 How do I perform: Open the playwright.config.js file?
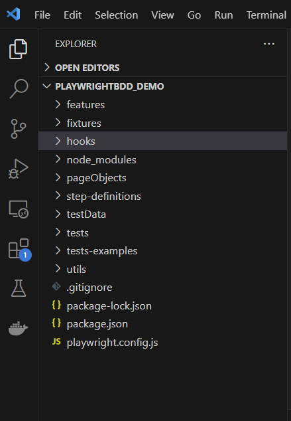[x=112, y=343]
